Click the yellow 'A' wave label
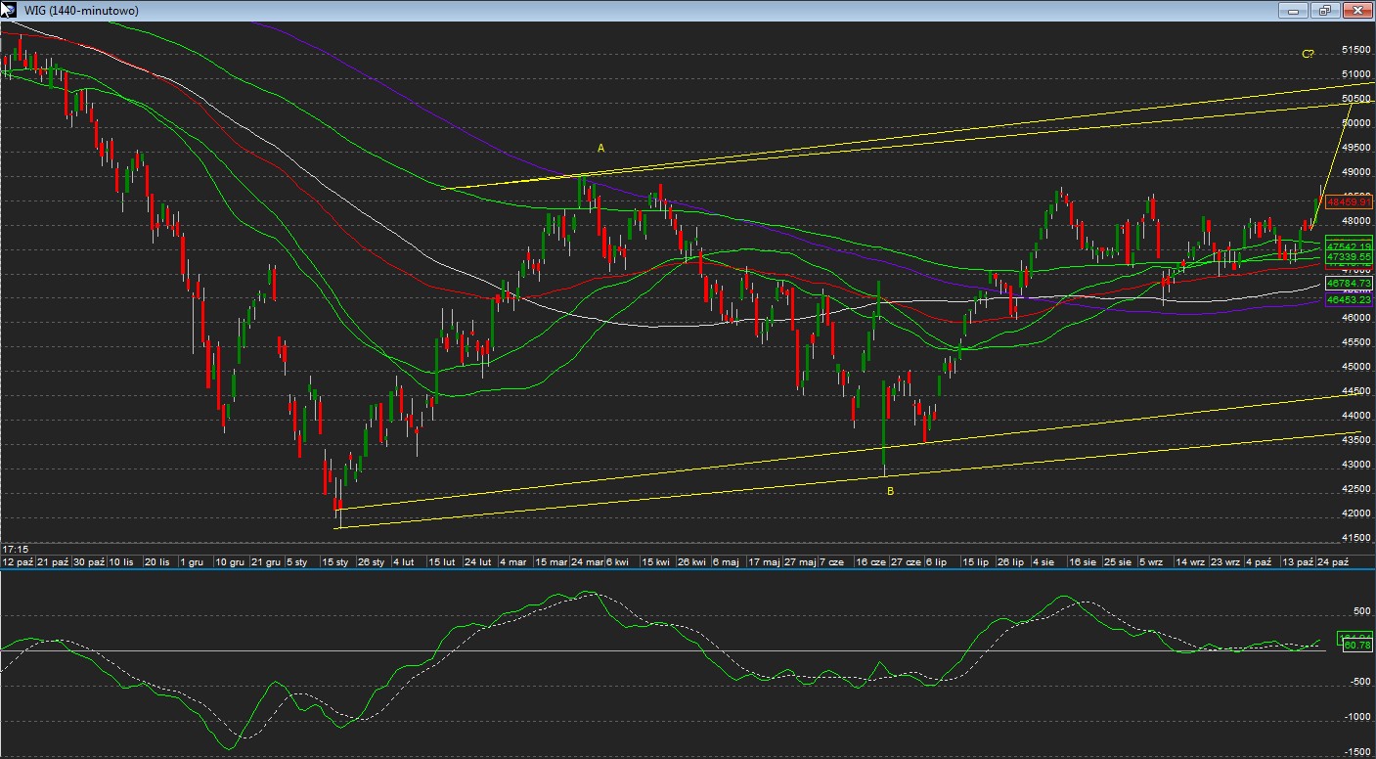 [x=601, y=148]
